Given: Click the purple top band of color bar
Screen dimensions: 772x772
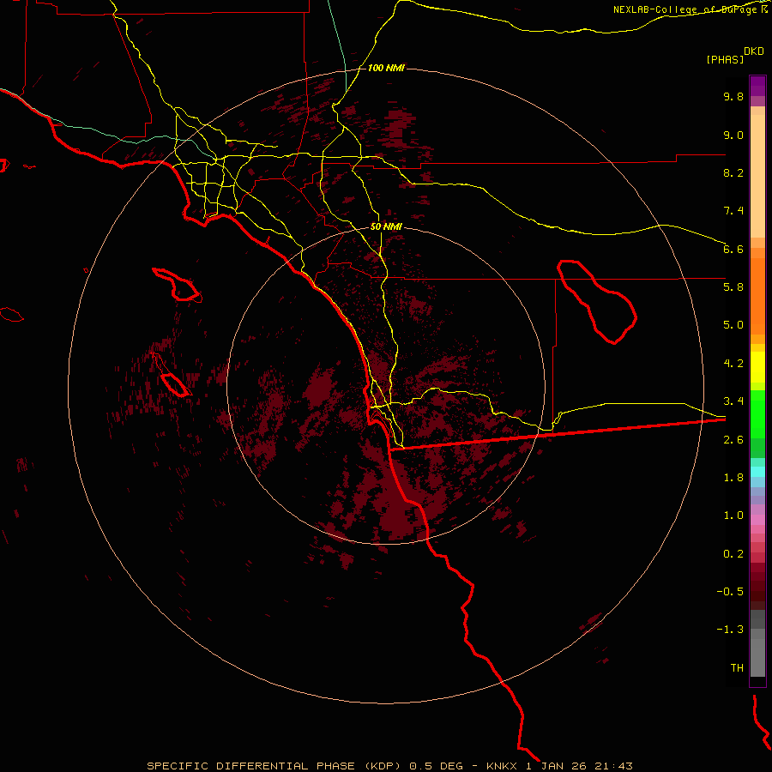Looking at the screenshot, I should [x=757, y=86].
